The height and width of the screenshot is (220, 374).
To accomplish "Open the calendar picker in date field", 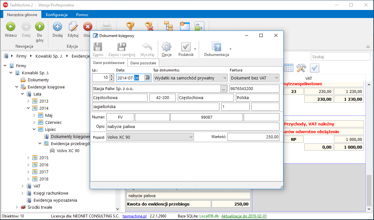I will click(x=147, y=78).
